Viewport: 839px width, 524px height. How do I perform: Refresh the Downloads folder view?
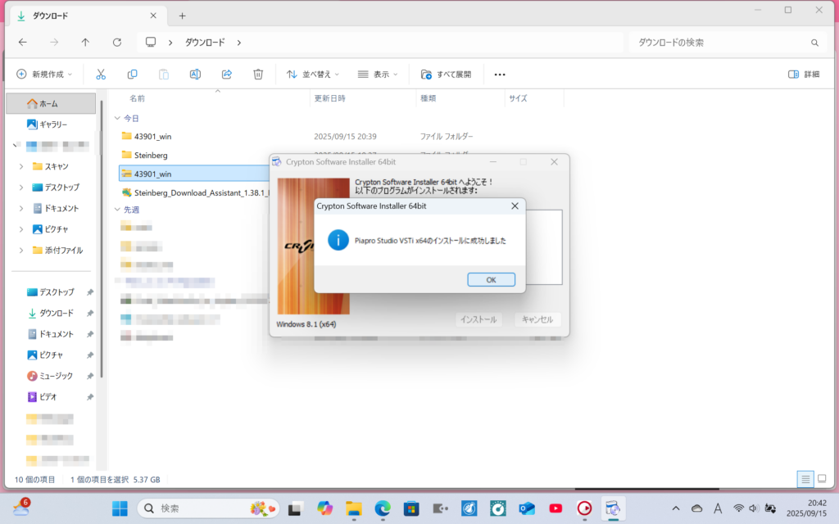click(x=117, y=43)
